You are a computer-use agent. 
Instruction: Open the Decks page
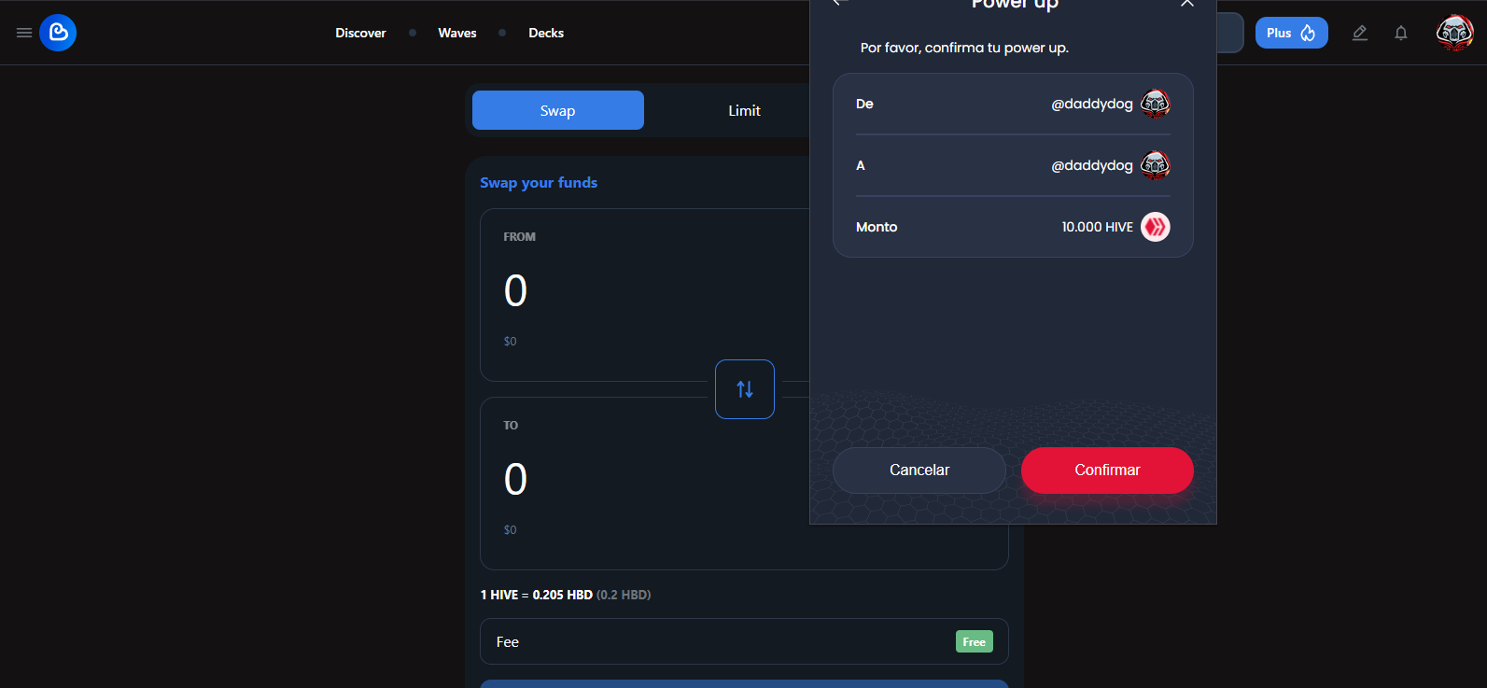[546, 33]
